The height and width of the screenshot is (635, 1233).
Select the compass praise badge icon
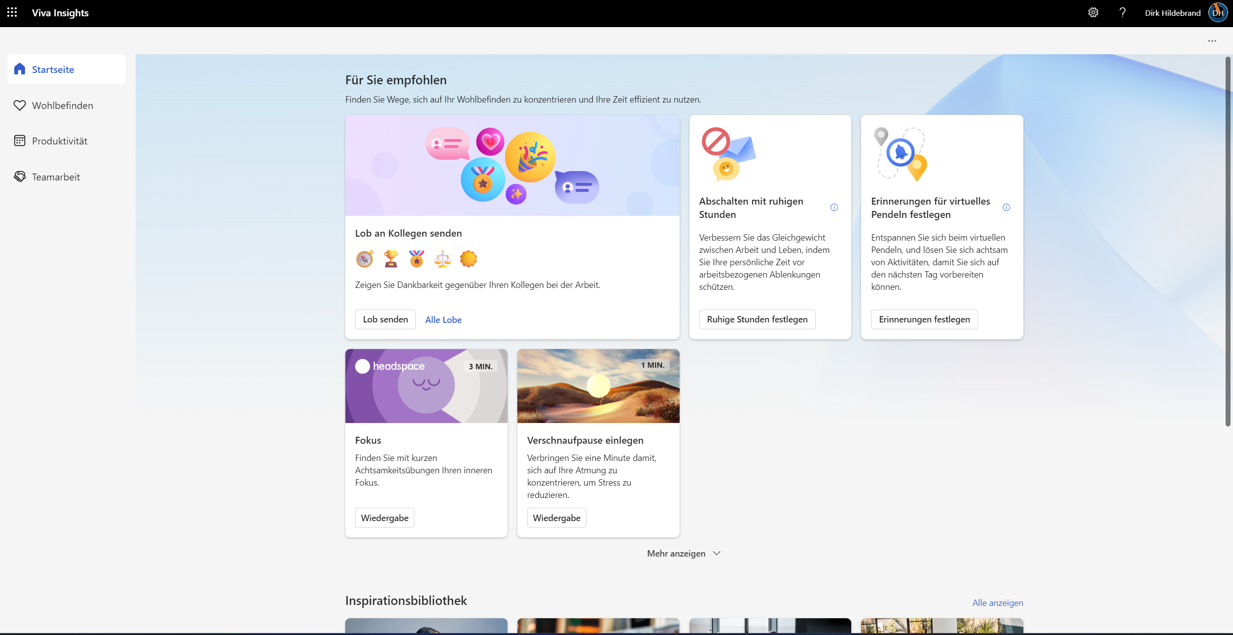click(x=364, y=259)
